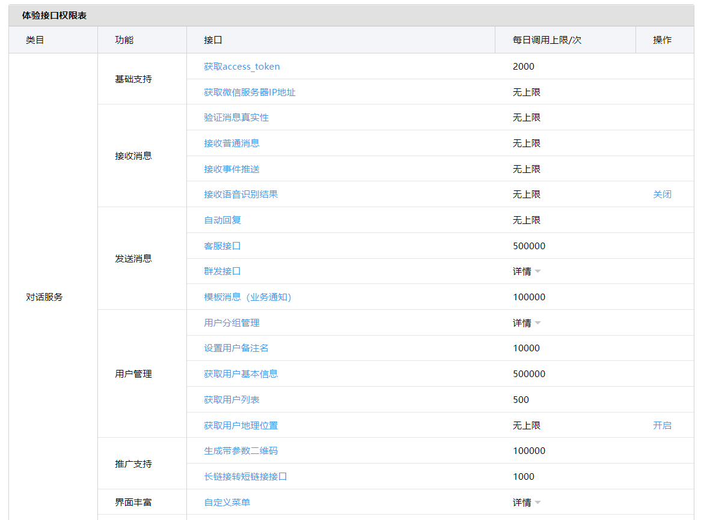Viewport: 701px width, 520px height.
Task: Open the 设置用户备注名 link
Action: tap(236, 348)
